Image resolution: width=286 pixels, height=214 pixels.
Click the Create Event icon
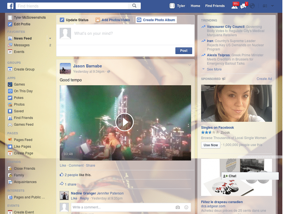tap(10, 212)
